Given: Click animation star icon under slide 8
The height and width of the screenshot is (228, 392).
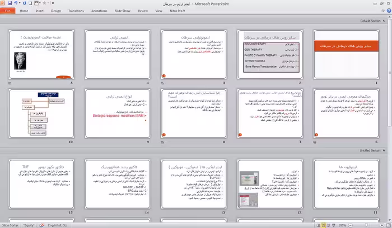Looking at the screenshot, I should click(162, 142).
